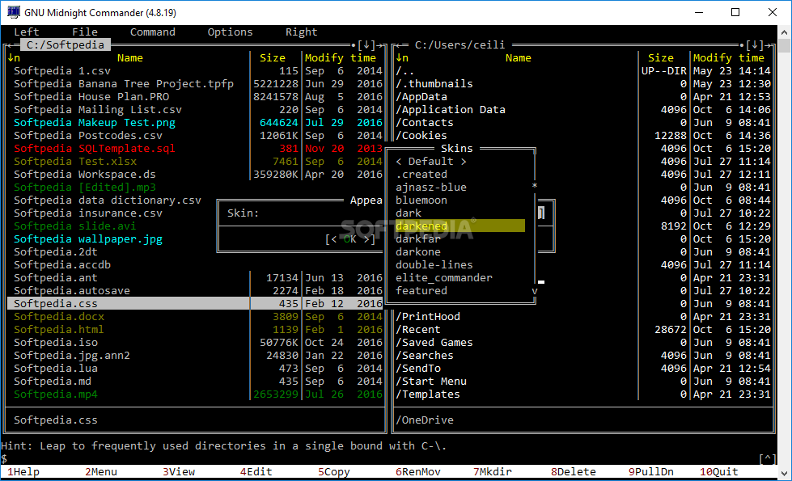Open the Options menu
The height and width of the screenshot is (481, 792).
coord(230,32)
